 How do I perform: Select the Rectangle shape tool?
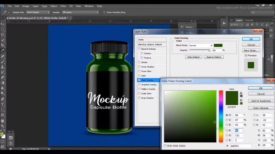(x=3, y=115)
